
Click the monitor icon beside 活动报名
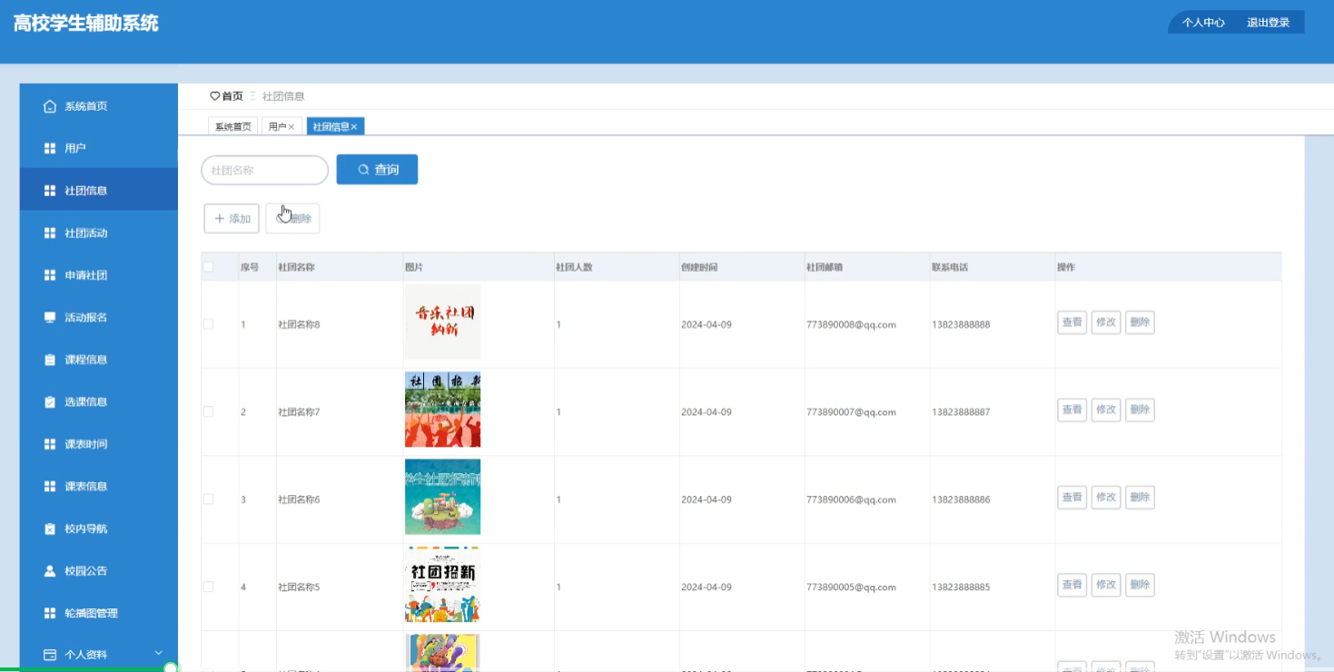coord(50,318)
